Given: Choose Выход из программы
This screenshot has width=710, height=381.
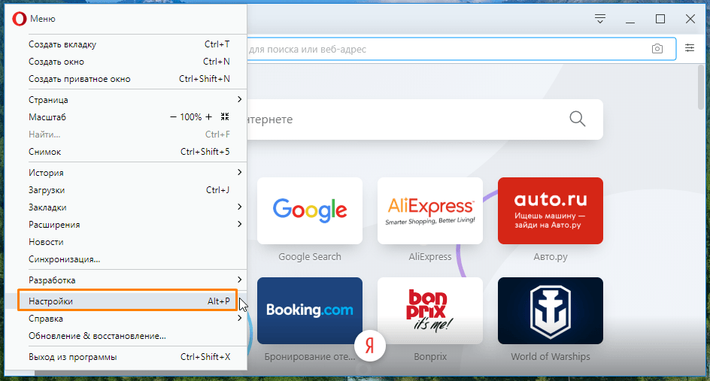Looking at the screenshot, I should coord(126,356).
